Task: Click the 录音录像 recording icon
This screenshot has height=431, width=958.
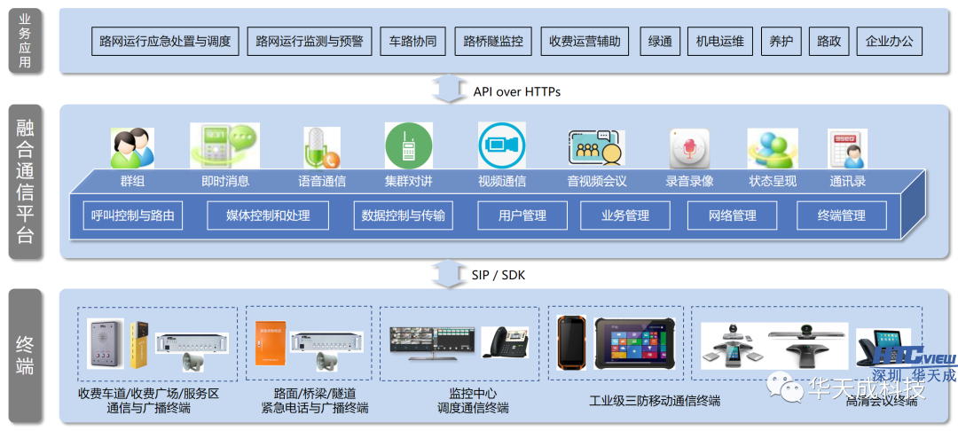Action: coord(689,147)
